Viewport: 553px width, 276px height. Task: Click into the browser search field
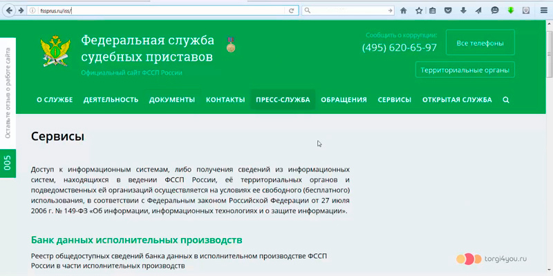pos(348,10)
